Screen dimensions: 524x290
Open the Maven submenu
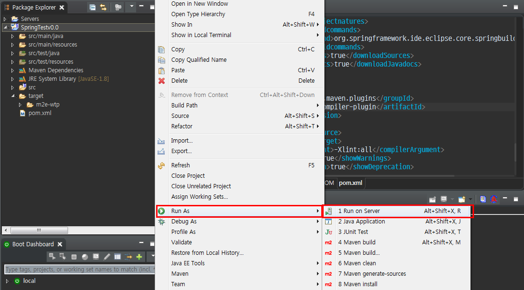tap(240, 274)
